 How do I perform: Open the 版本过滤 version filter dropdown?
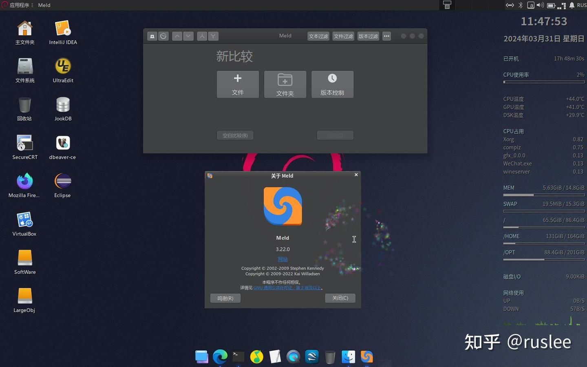(x=368, y=36)
